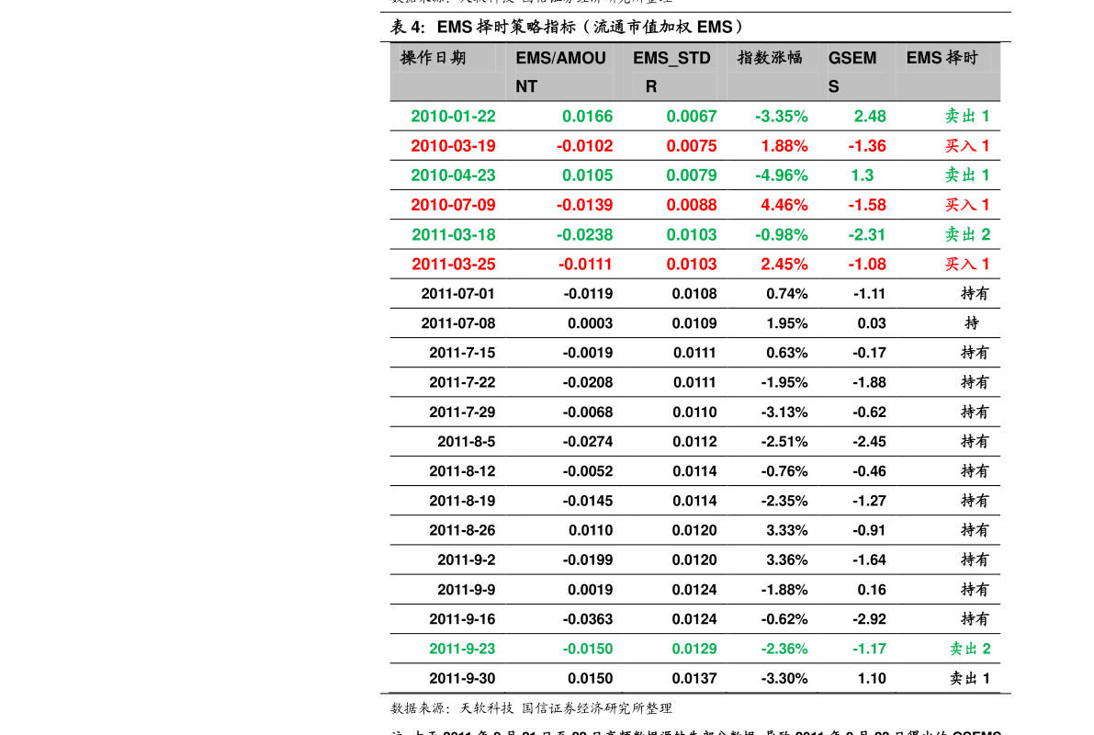Click the green 2011-9-23 date cell
The width and height of the screenshot is (1094, 735).
pyautogui.click(x=462, y=649)
